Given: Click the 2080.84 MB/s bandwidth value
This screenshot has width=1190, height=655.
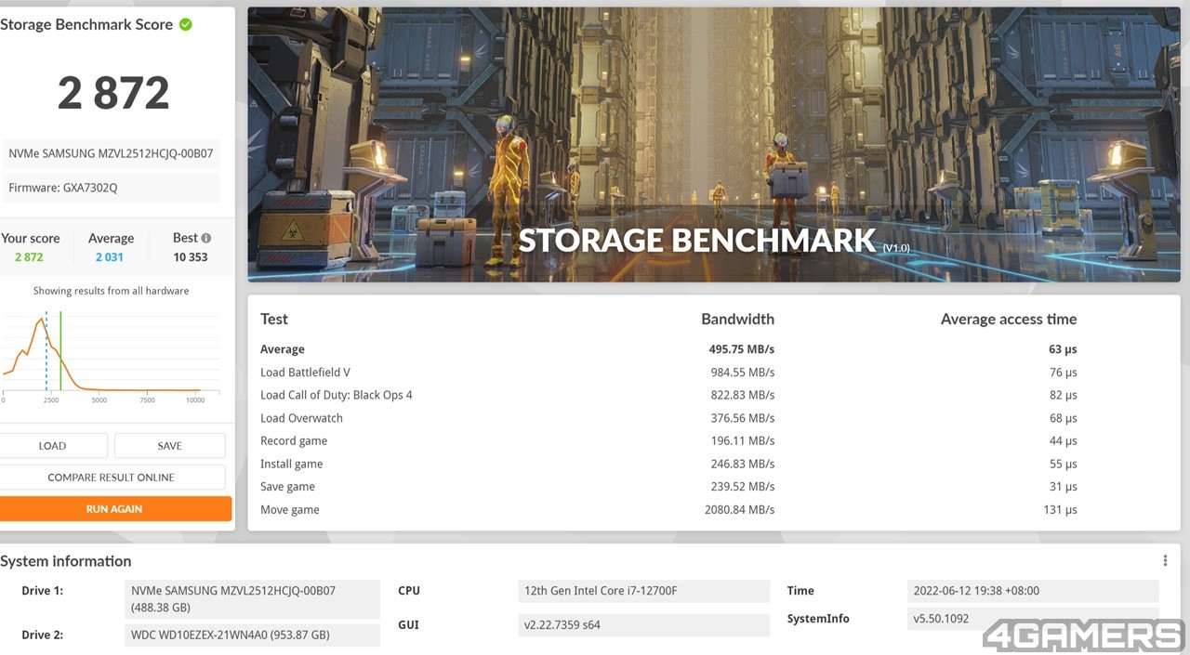Looking at the screenshot, I should pyautogui.click(x=739, y=510).
